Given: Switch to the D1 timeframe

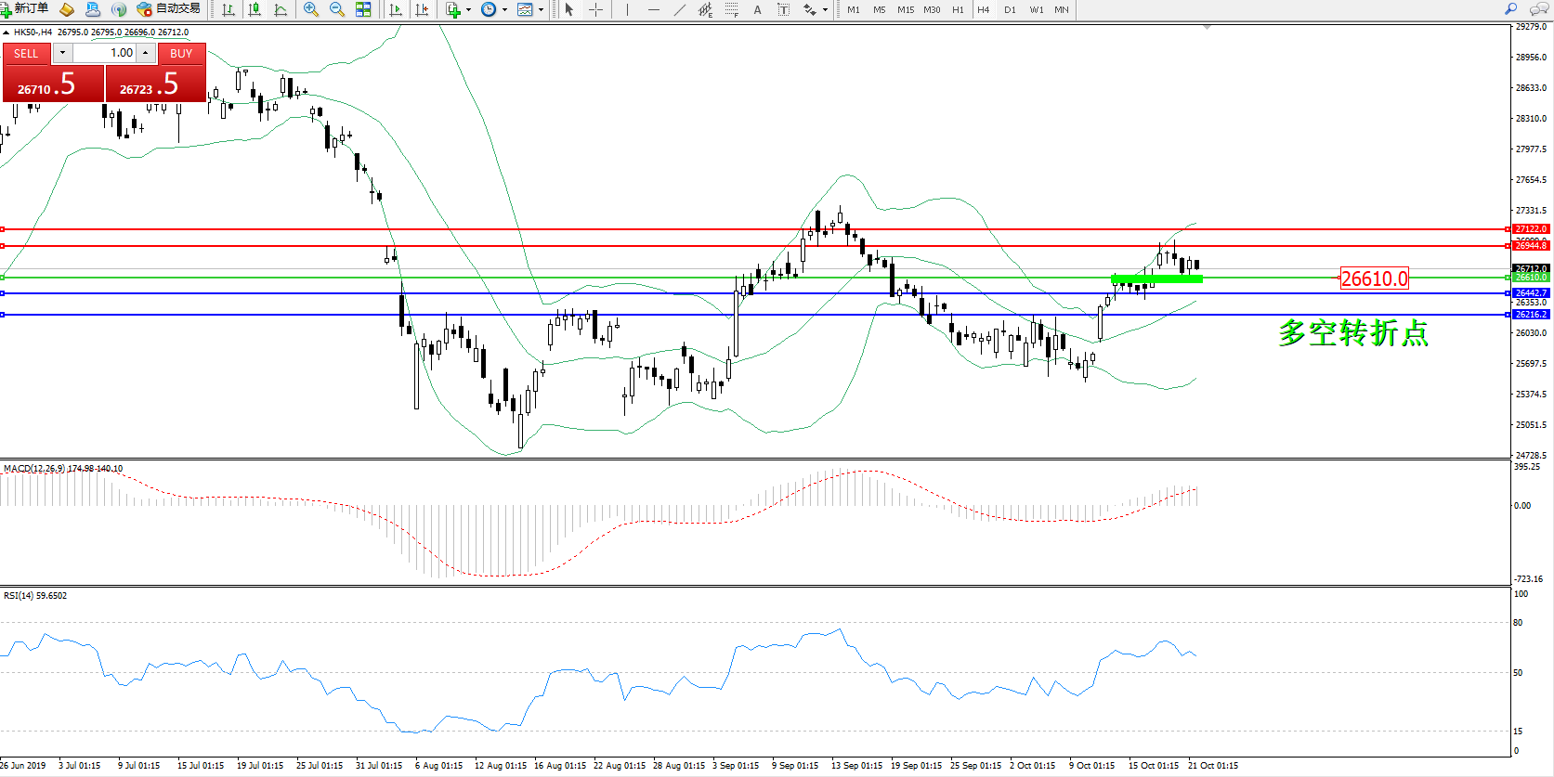Looking at the screenshot, I should (x=1010, y=9).
